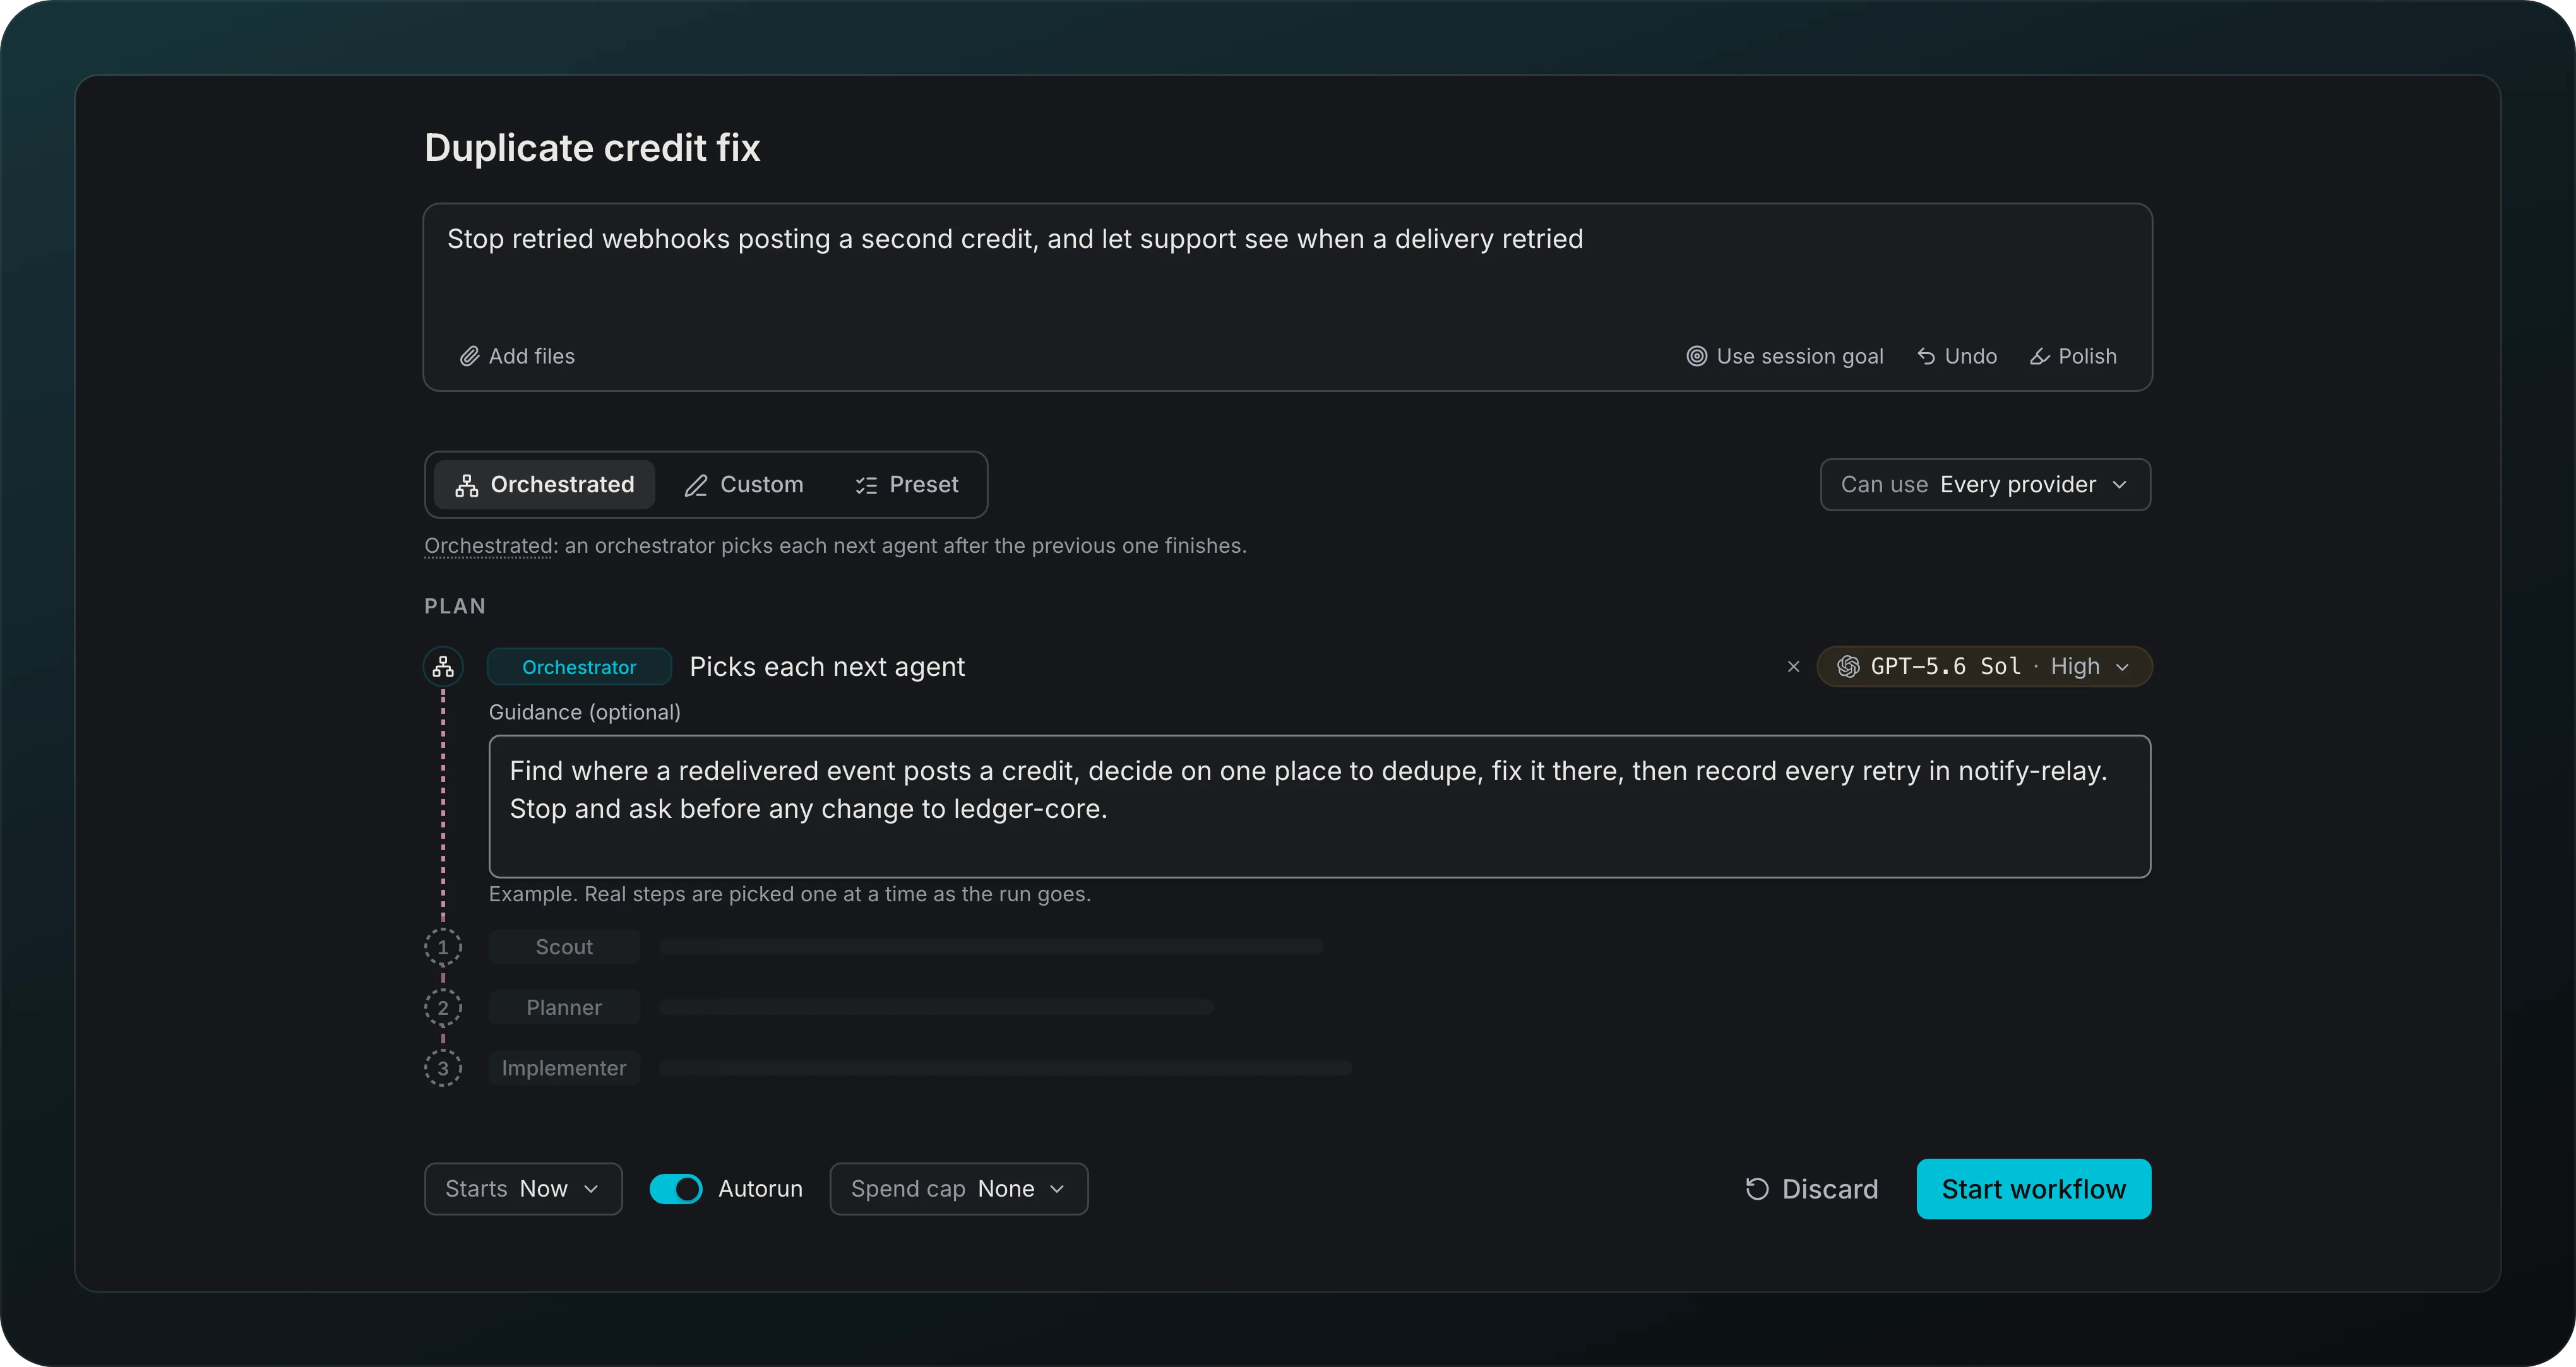Click the Discard button label
The width and height of the screenshot is (2576, 1367).
(1830, 1189)
